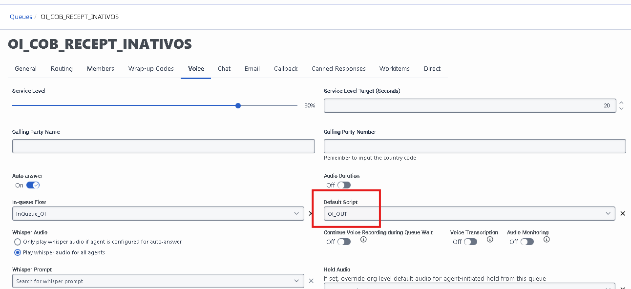This screenshot has width=631, height=289.
Task: Open the Wrap-up Codes tab
Action: pyautogui.click(x=151, y=69)
